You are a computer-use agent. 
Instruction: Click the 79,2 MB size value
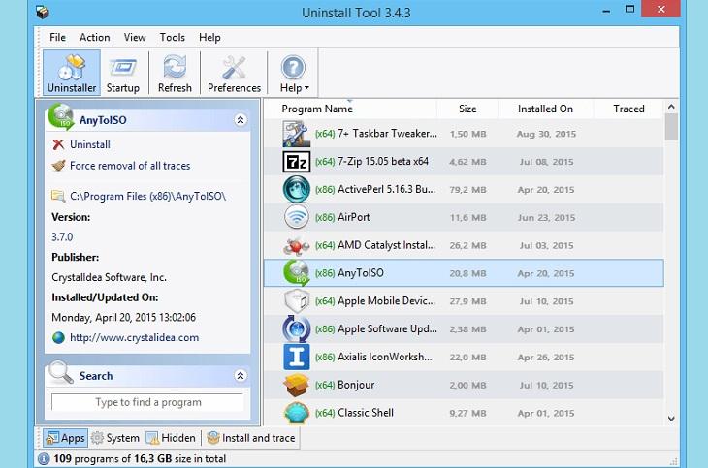467,190
